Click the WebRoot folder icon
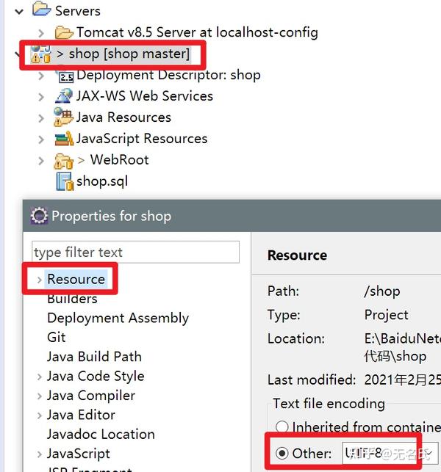The width and height of the screenshot is (441, 472). click(x=63, y=161)
